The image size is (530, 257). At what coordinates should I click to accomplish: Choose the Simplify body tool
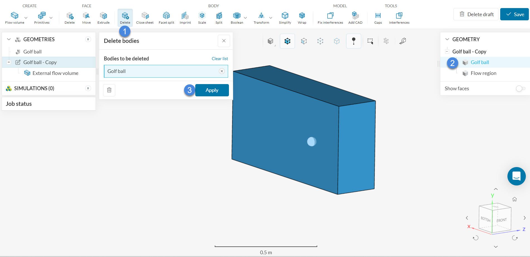(x=285, y=18)
